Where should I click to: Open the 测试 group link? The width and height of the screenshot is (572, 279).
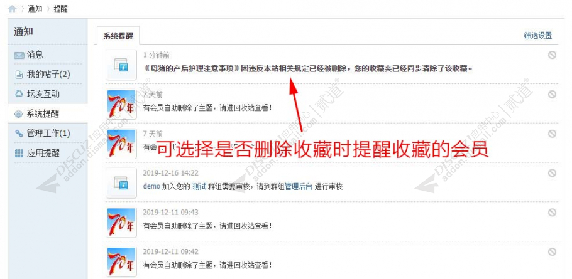pos(199,187)
